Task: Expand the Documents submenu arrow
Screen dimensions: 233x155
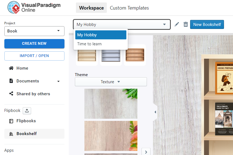Action: click(x=58, y=81)
